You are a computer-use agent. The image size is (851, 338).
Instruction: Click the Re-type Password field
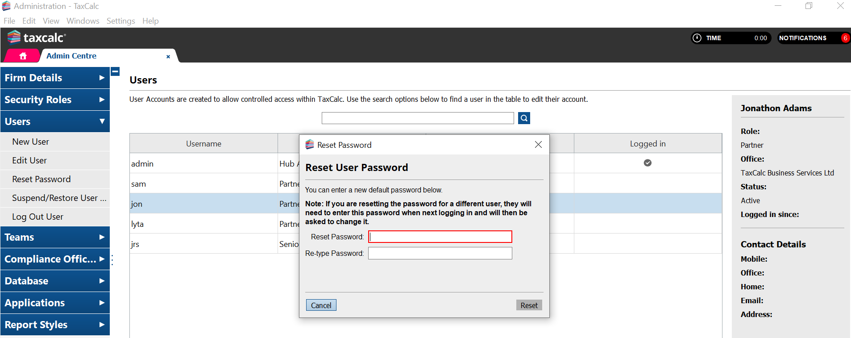(440, 253)
